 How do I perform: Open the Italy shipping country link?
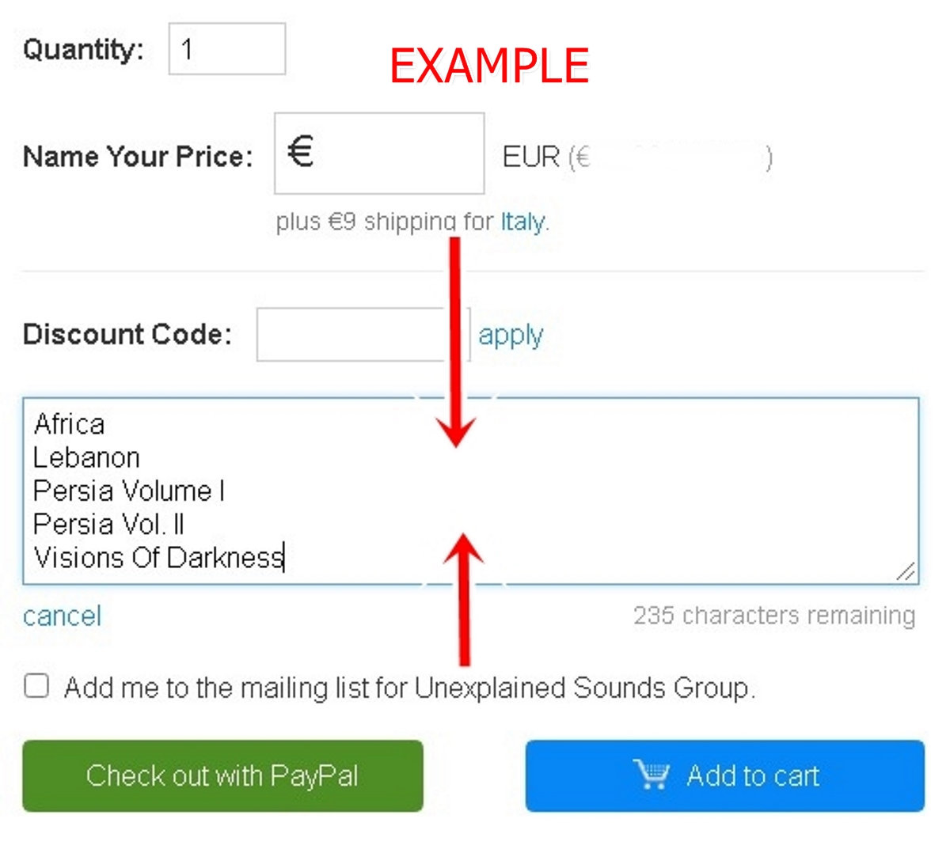coord(522,222)
